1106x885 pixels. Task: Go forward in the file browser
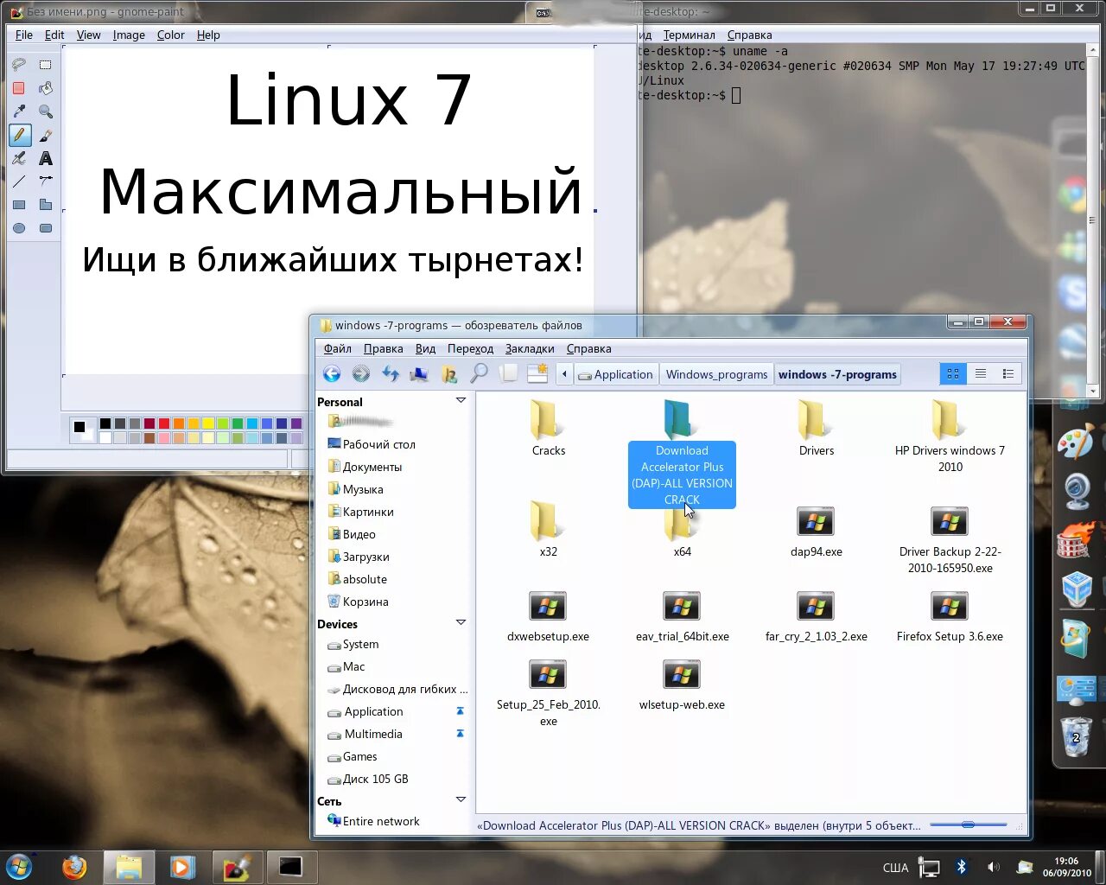[361, 373]
